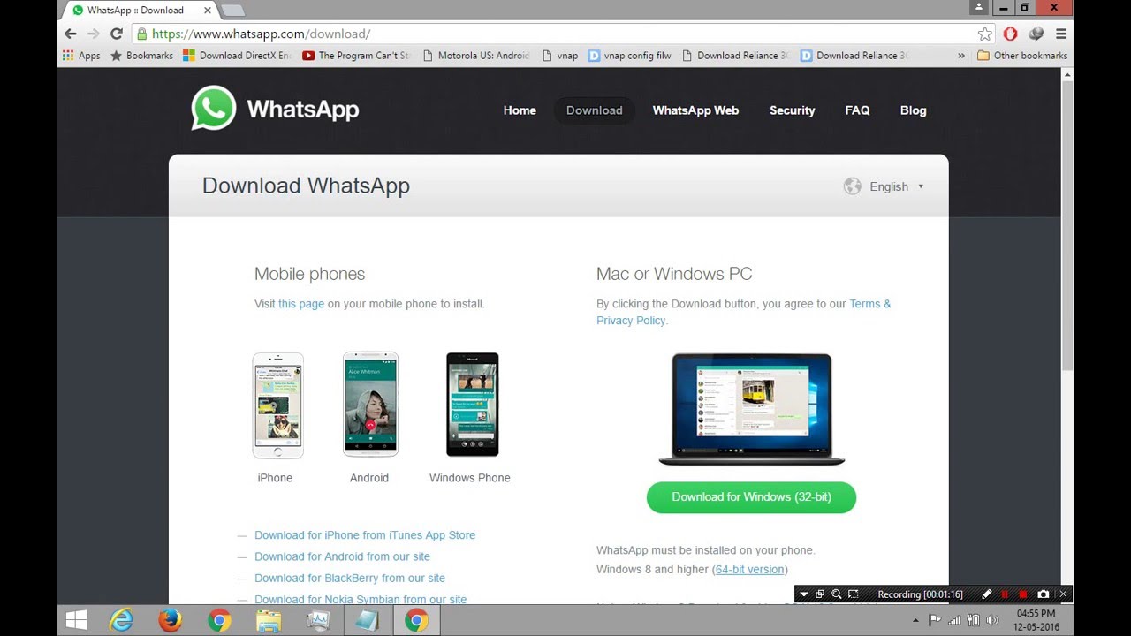Open WhatsApp Web from the navigation
1131x636 pixels.
695,110
